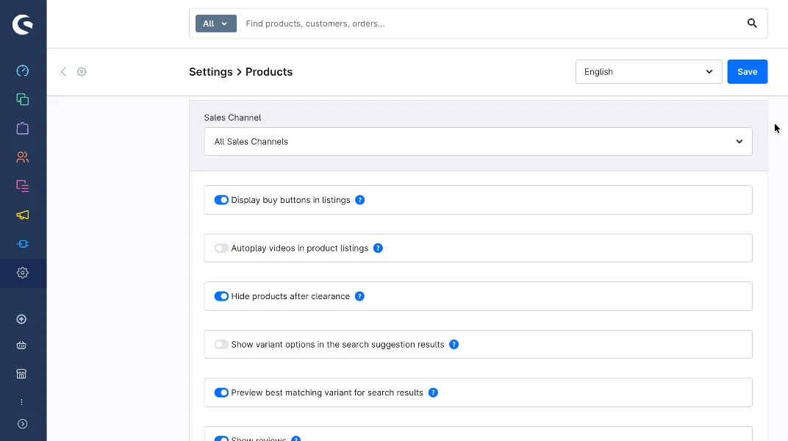Image resolution: width=788 pixels, height=441 pixels.
Task: Open the storefront sales channel icon
Action: click(x=21, y=373)
